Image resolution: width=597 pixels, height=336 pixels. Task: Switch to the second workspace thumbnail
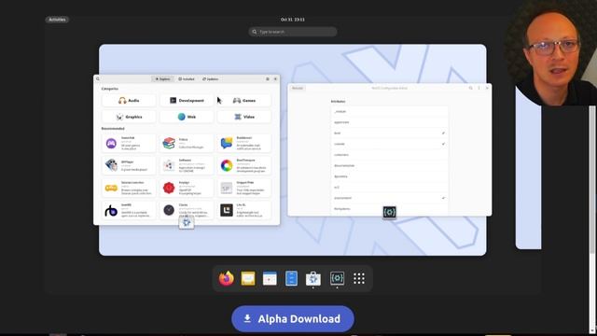tap(528, 168)
